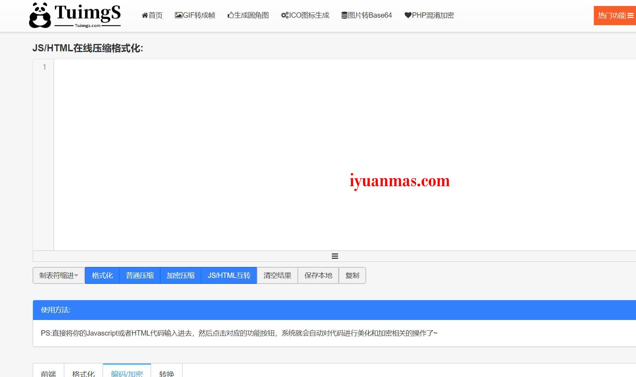Image resolution: width=636 pixels, height=377 pixels.
Task: Switch to the 转换 tab
Action: 167,371
